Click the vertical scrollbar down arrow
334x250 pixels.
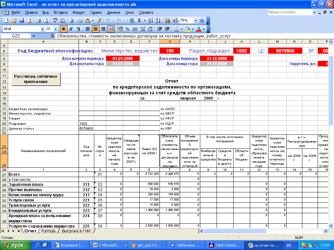[x=331, y=226]
